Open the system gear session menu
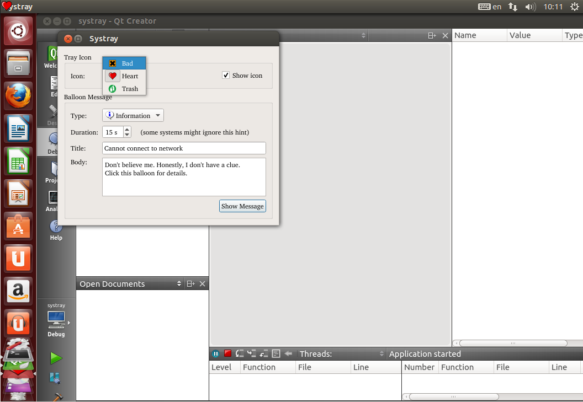The image size is (583, 402). click(575, 7)
